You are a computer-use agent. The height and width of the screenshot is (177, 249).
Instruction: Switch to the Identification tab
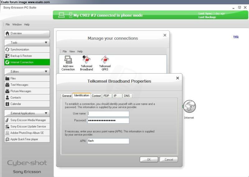tap(82, 95)
